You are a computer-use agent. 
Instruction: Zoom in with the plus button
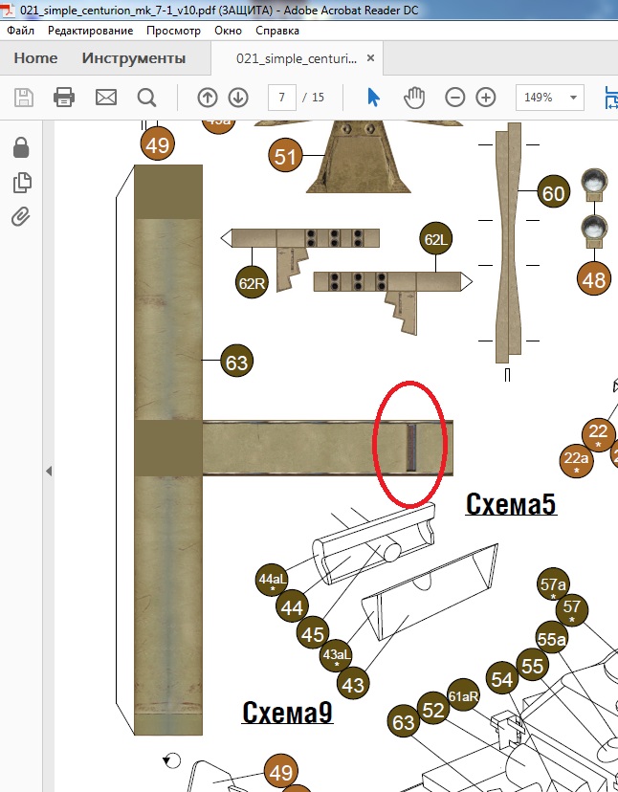click(486, 97)
